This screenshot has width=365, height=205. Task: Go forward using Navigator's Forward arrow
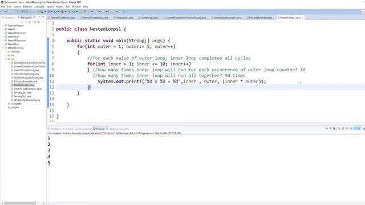[26, 22]
